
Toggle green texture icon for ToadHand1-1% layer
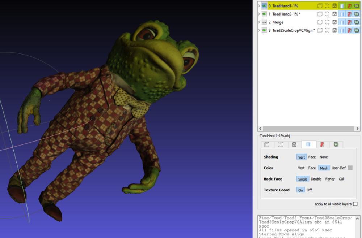[x=357, y=6]
